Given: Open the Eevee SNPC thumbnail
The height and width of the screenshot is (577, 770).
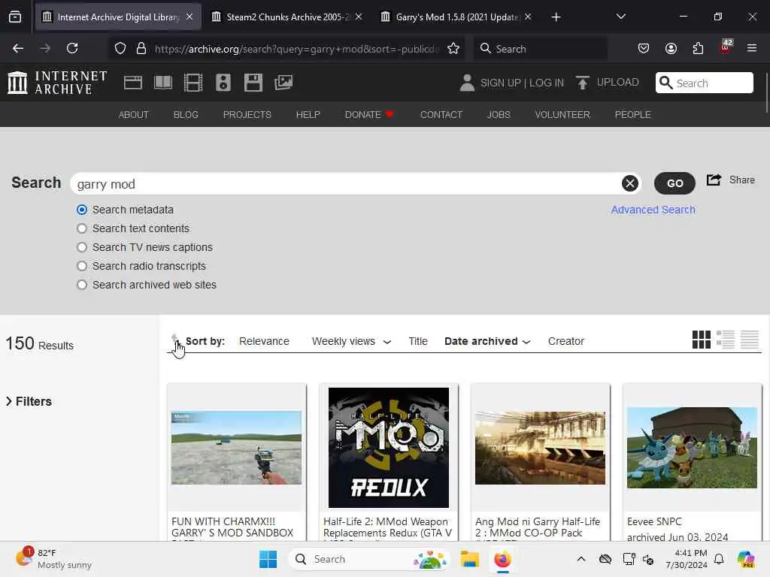Looking at the screenshot, I should [x=692, y=448].
